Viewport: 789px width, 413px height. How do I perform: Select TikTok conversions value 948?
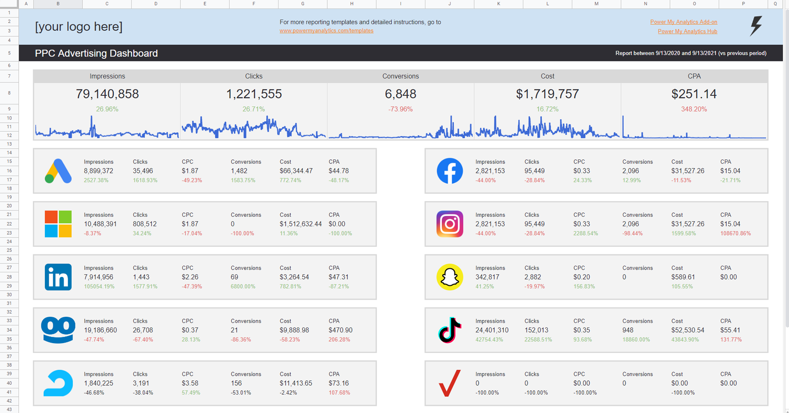[628, 330]
